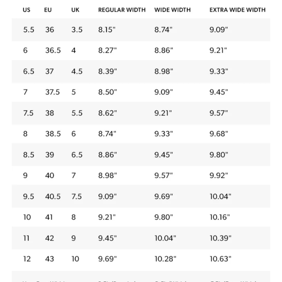Screen dimensions: 282x282
Task: Select the EU 42 size cell
Action: pyautogui.click(x=49, y=238)
